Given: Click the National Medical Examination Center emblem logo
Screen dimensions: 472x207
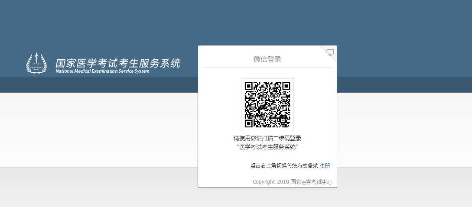Looking at the screenshot, I should (36, 63).
